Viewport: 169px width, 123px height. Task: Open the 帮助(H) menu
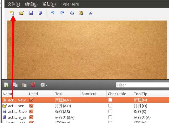[x=49, y=4]
